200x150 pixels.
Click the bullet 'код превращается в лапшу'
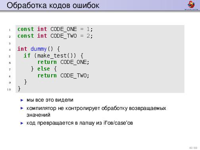[80, 123]
